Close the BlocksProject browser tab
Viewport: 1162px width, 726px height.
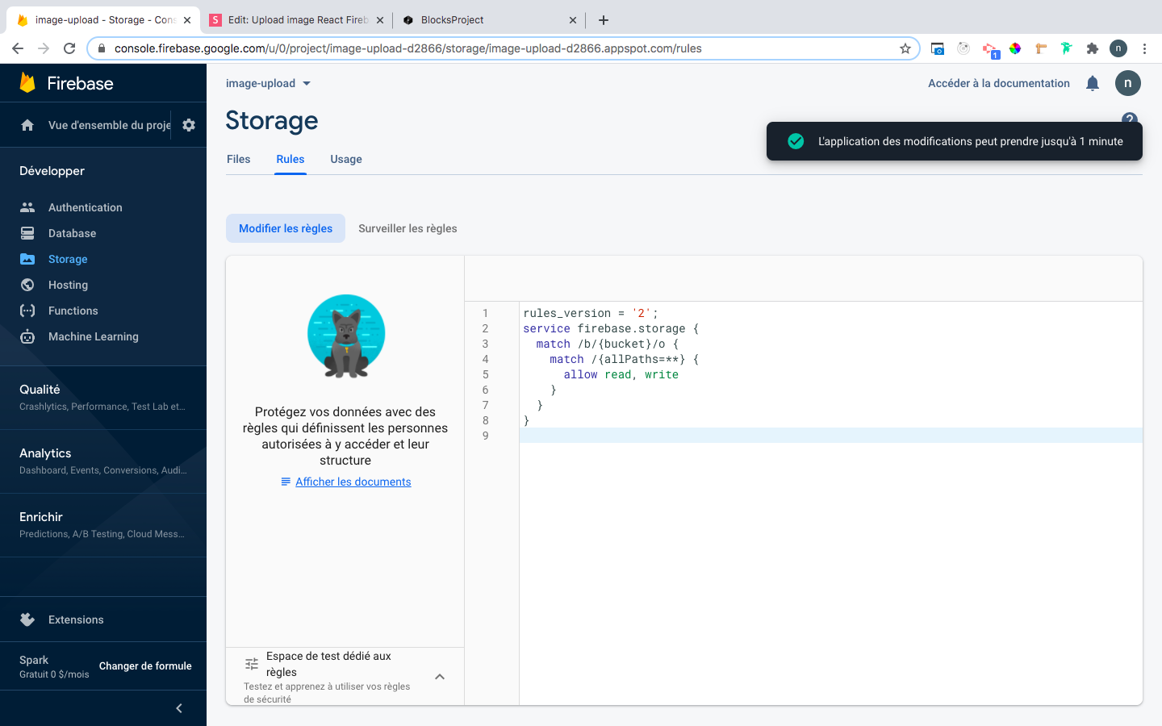573,20
